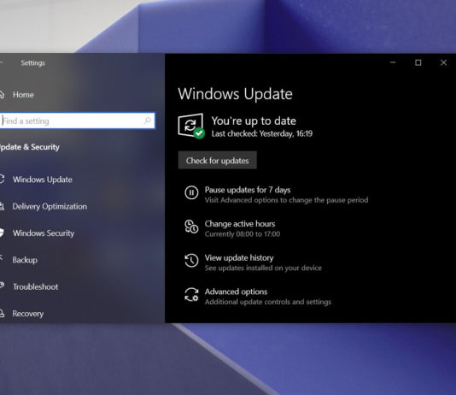Focus the Find a setting search field
This screenshot has width=456, height=395.
[78, 121]
